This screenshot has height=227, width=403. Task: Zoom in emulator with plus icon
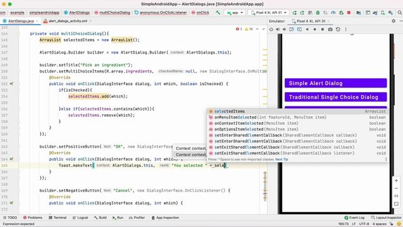(x=396, y=181)
